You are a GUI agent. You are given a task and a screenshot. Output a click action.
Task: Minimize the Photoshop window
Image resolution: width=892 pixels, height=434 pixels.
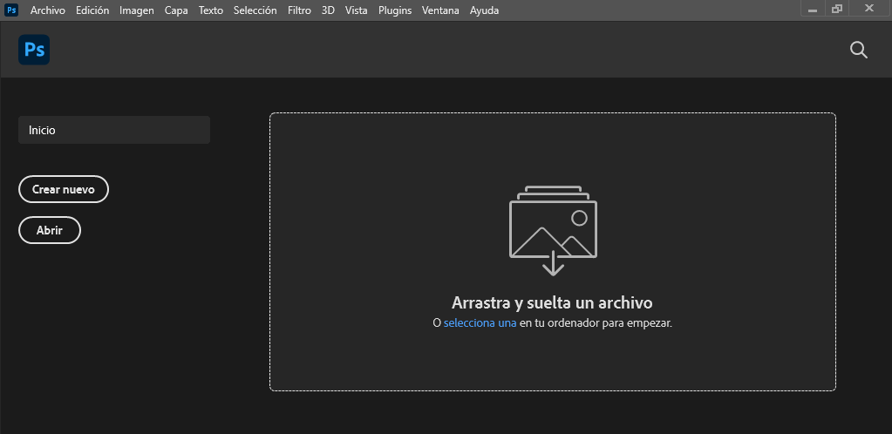tap(813, 10)
